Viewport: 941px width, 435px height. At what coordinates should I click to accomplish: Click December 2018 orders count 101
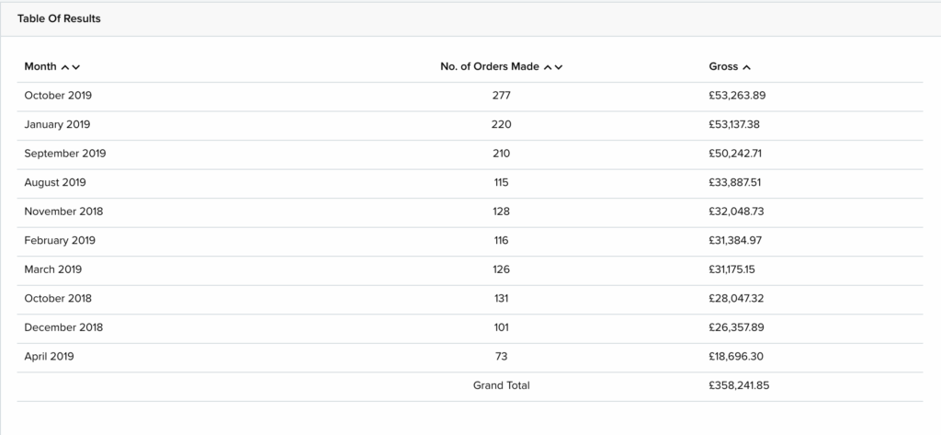(x=501, y=327)
